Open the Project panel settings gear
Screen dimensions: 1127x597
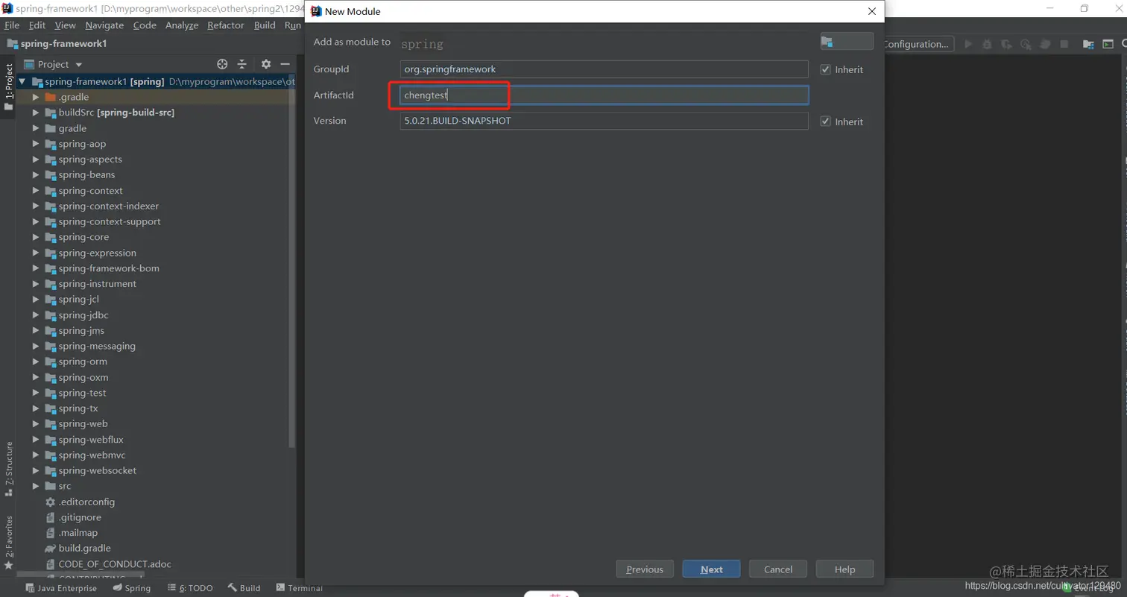266,64
